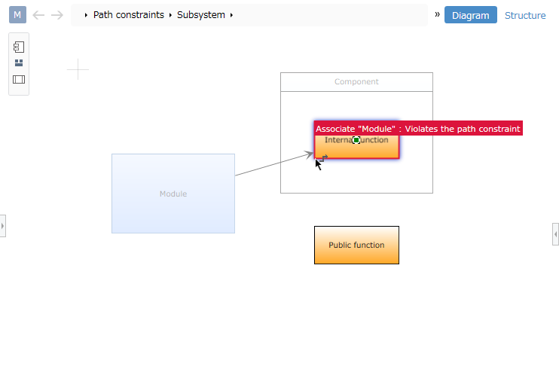The width and height of the screenshot is (559, 369).
Task: Click the Component container header
Action: (x=356, y=81)
